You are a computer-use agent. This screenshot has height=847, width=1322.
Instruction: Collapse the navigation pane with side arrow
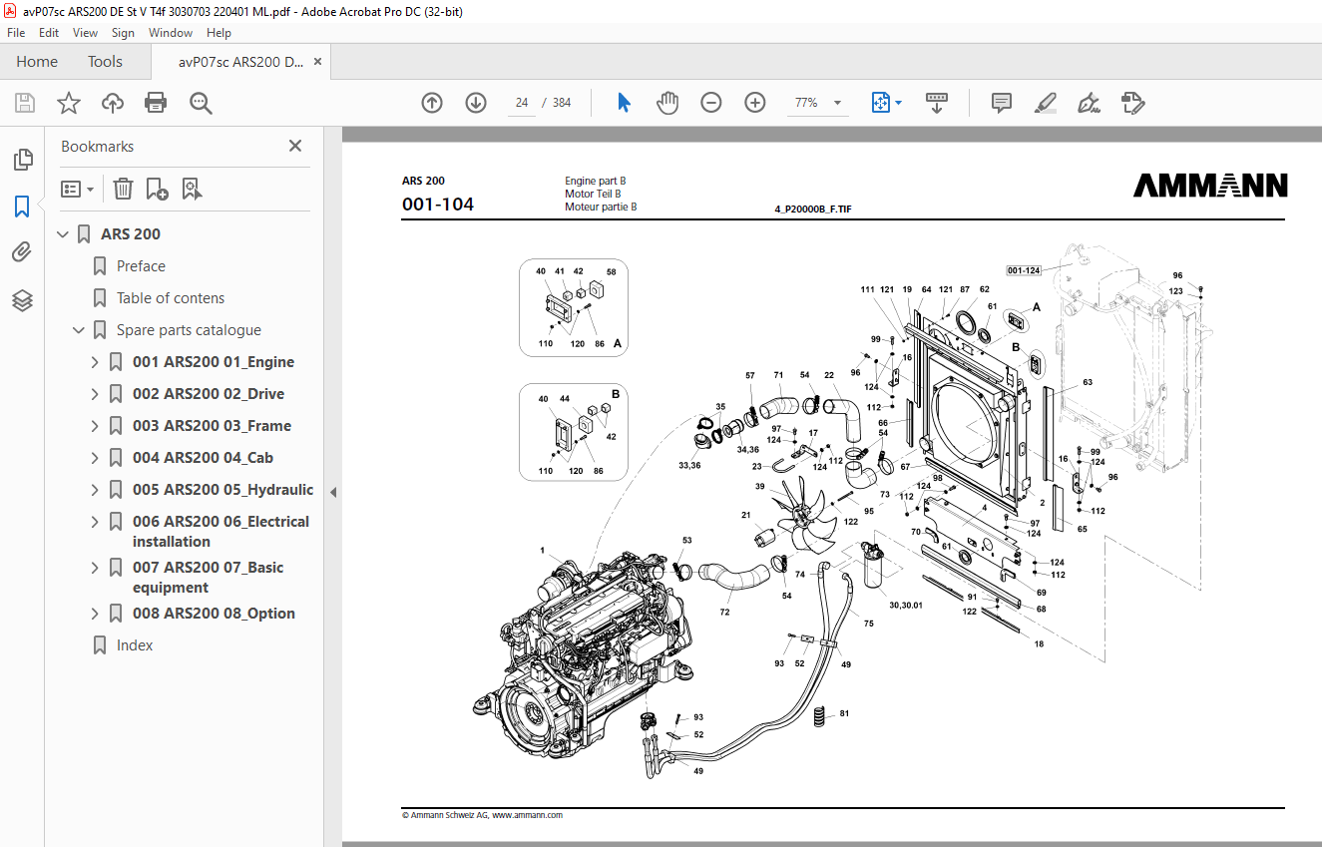click(333, 492)
